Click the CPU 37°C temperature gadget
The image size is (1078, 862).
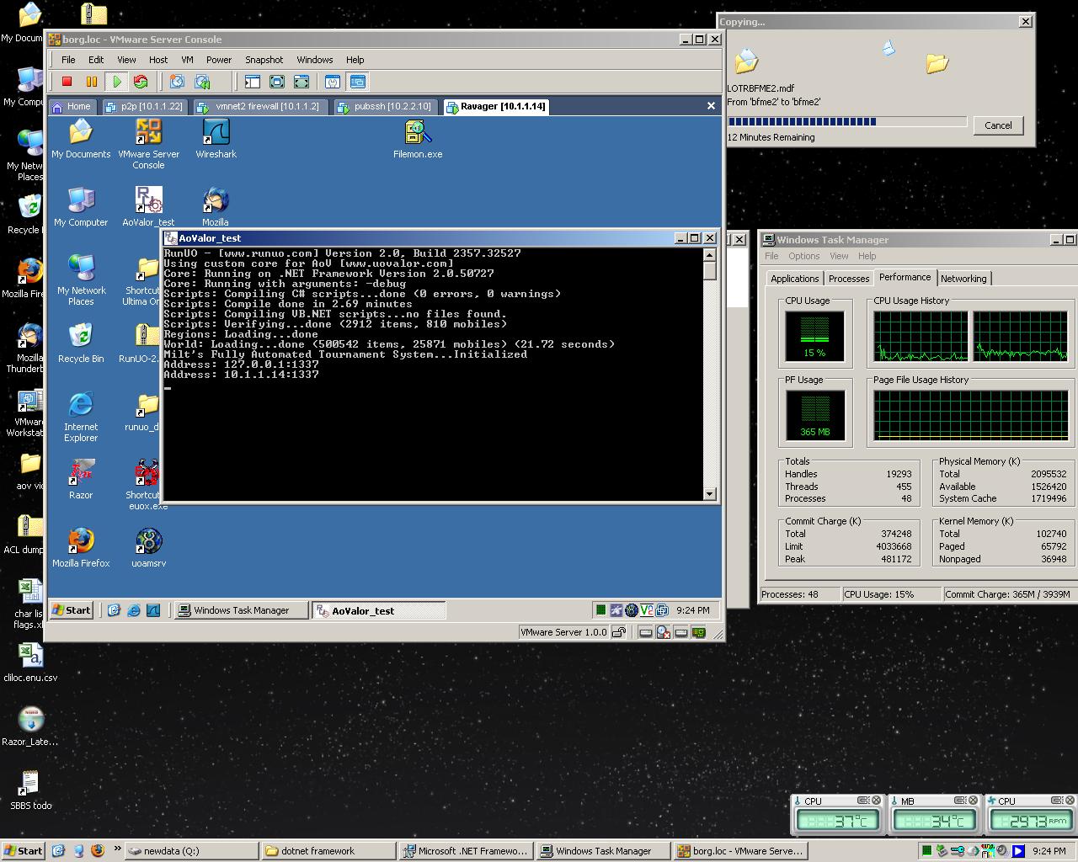(x=839, y=814)
